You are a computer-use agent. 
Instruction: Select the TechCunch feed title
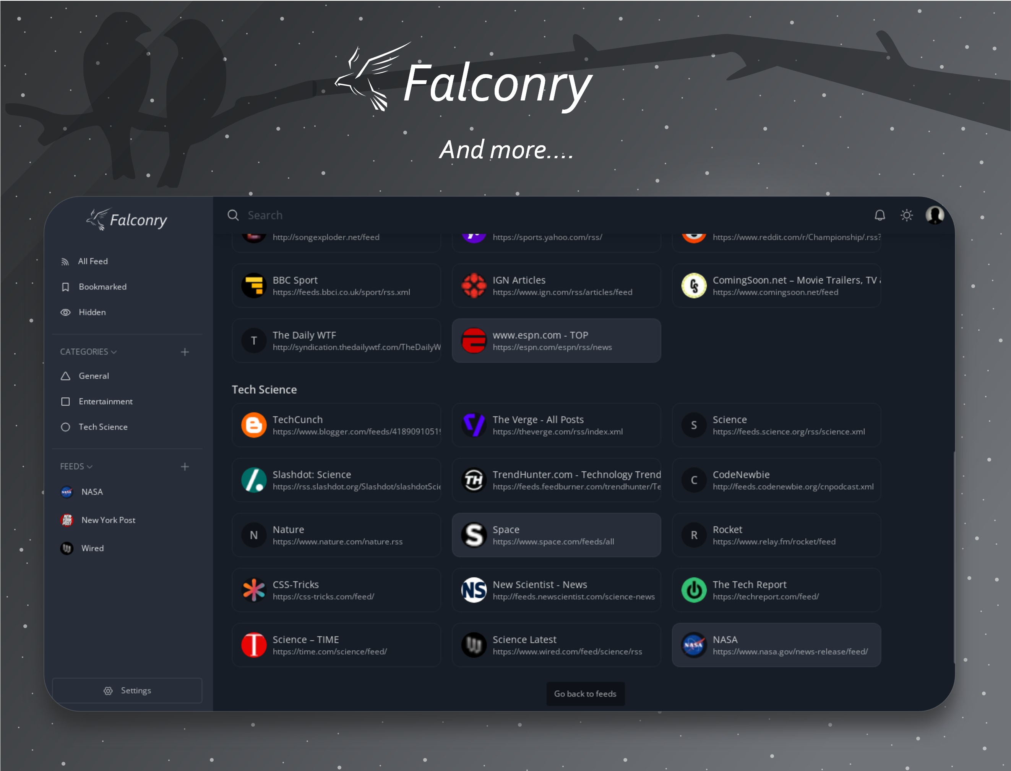tap(297, 420)
